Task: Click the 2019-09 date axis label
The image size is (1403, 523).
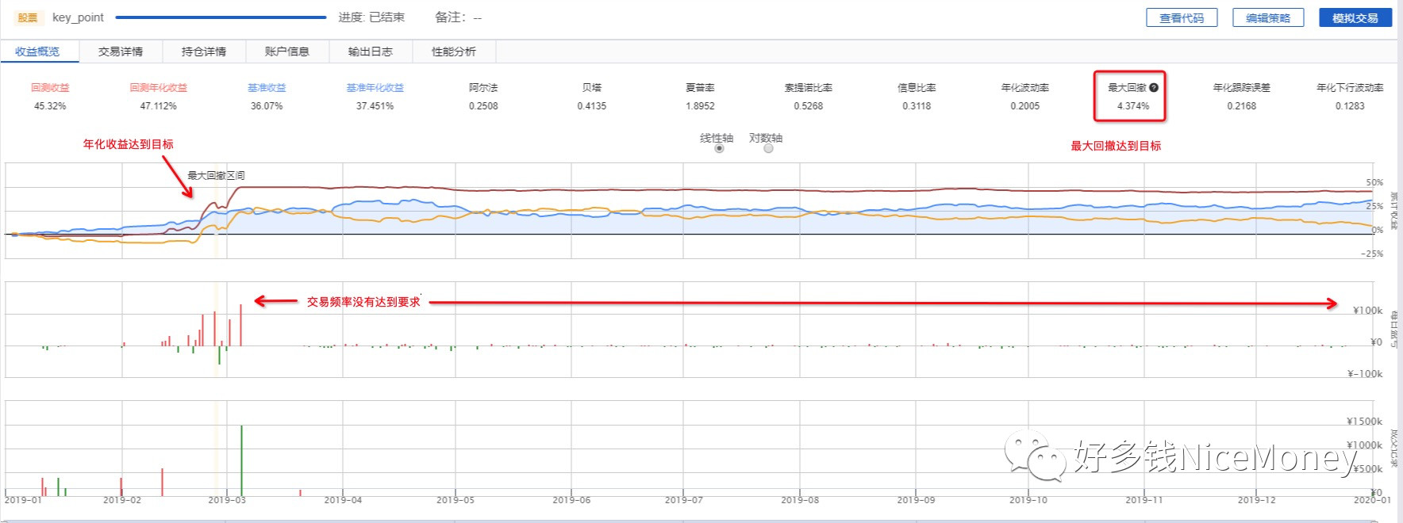Action: (x=916, y=500)
